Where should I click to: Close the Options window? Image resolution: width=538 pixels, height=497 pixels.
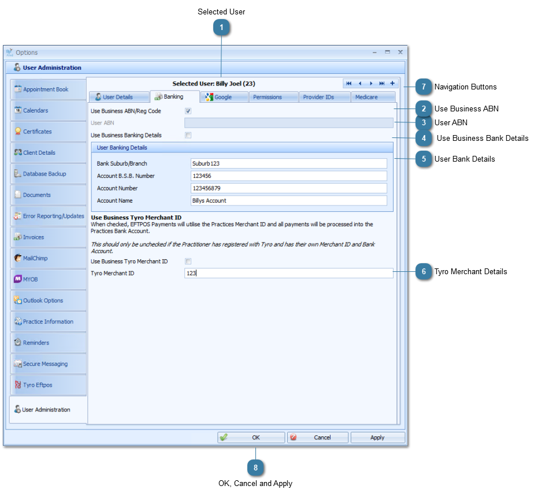coord(400,52)
